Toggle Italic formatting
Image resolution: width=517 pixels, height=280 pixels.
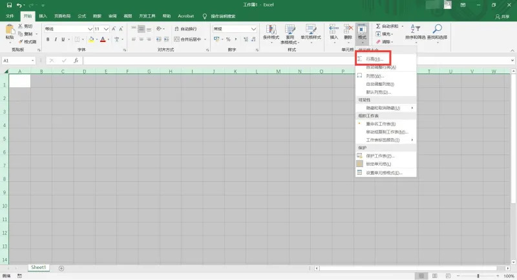[56, 39]
